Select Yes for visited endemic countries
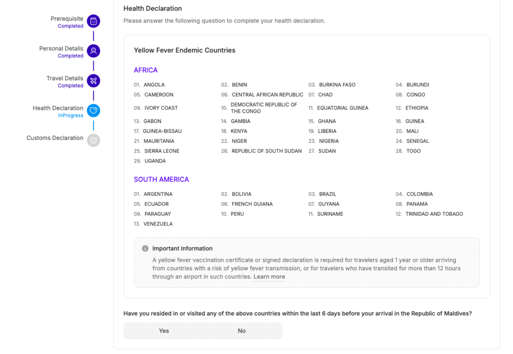The image size is (513, 354). click(x=164, y=331)
